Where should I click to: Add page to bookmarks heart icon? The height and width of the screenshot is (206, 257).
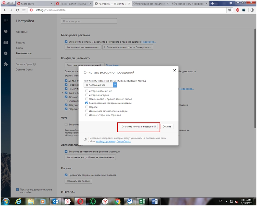(230, 10)
